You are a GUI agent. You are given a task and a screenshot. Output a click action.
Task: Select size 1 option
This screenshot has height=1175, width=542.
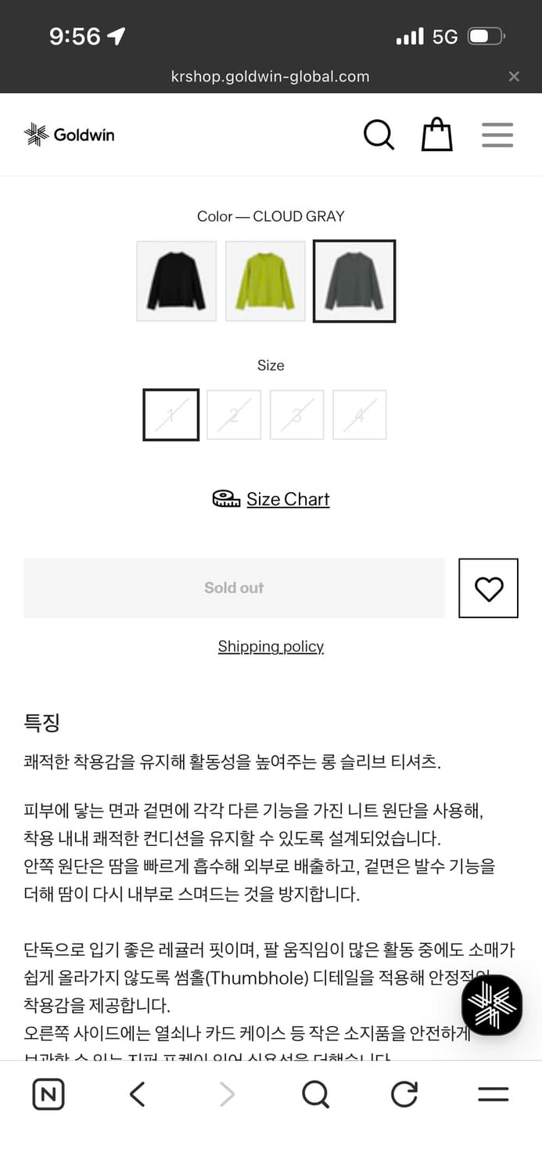pyautogui.click(x=170, y=414)
